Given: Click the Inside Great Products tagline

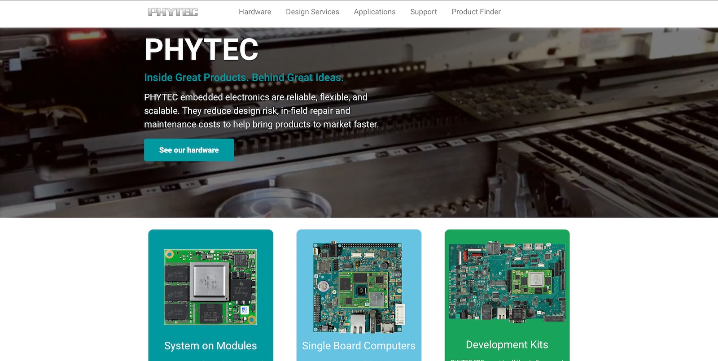Looking at the screenshot, I should click(244, 78).
